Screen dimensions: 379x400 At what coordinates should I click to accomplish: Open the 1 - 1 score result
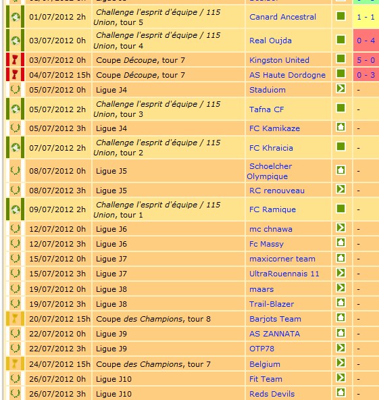tap(365, 17)
